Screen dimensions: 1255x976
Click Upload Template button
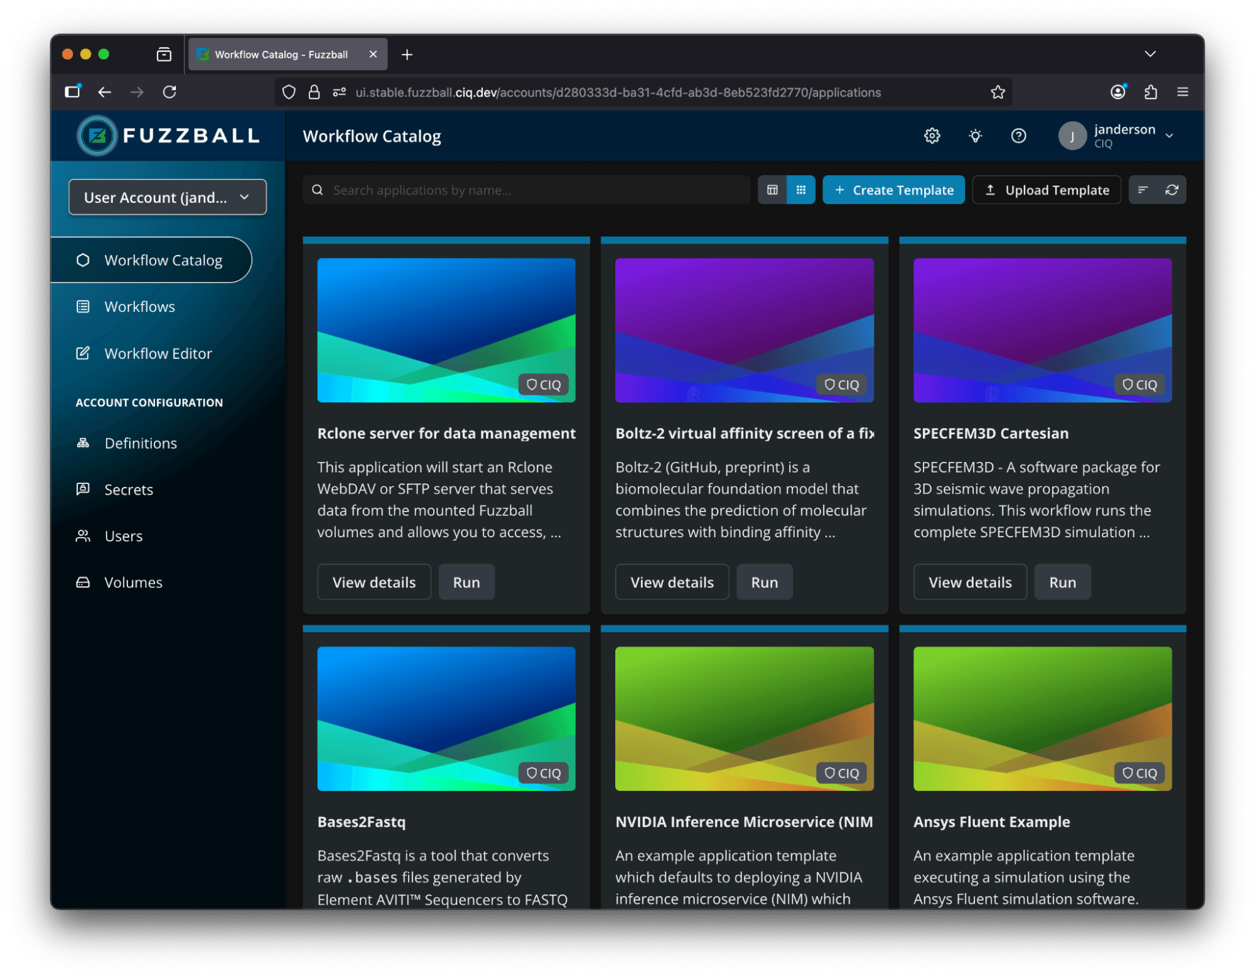(1047, 190)
